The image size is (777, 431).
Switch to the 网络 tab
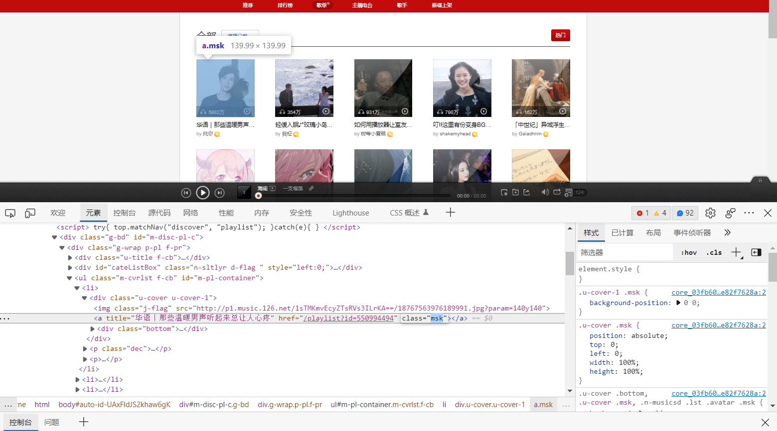click(190, 213)
